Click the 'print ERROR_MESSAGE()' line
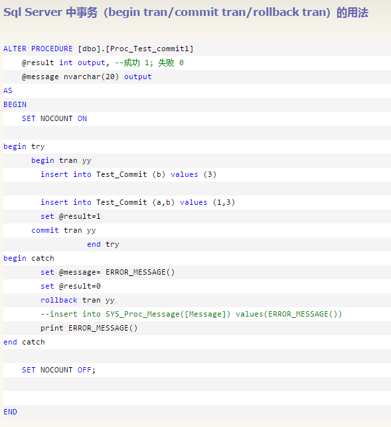 point(89,328)
